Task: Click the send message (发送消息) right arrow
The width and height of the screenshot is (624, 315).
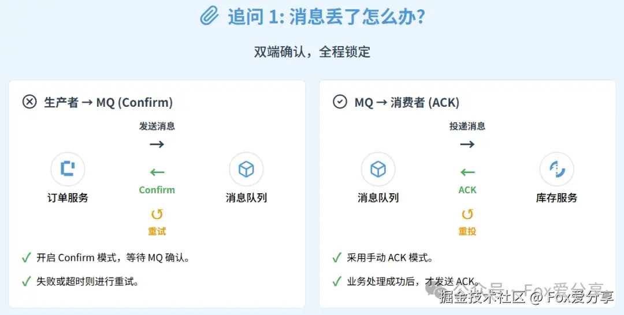Action: [157, 144]
